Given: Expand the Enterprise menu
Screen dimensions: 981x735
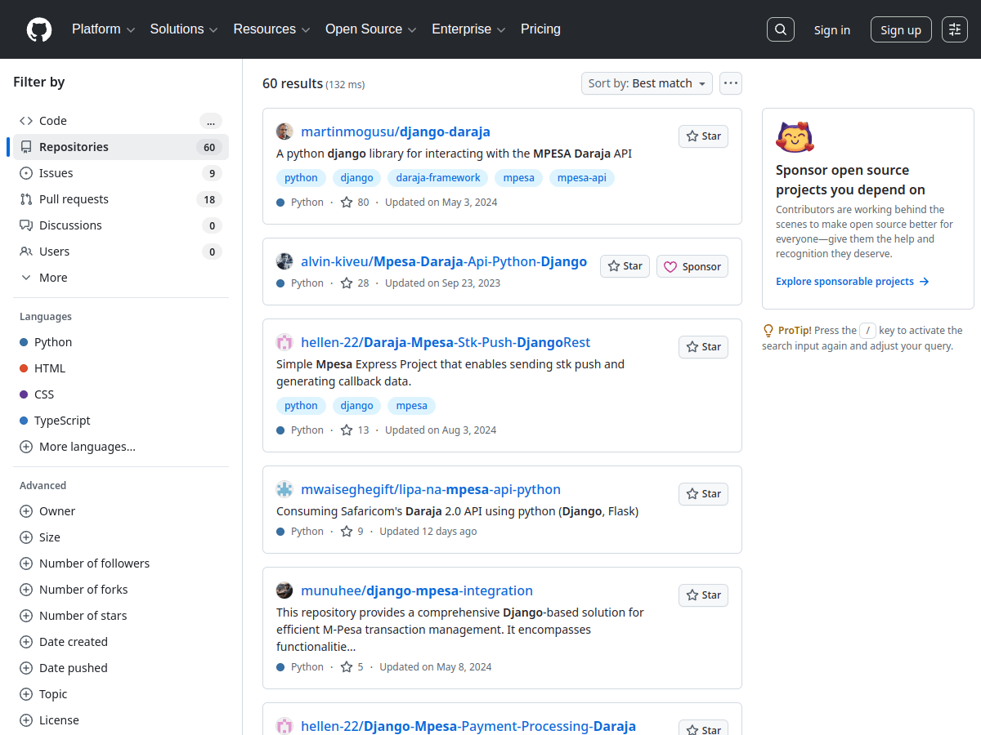Looking at the screenshot, I should pos(468,29).
